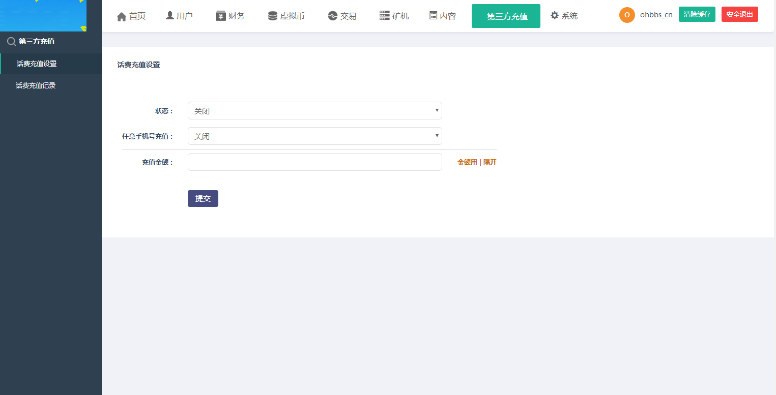Open the 任意手机号充值 dropdown
776x395 pixels.
[314, 136]
